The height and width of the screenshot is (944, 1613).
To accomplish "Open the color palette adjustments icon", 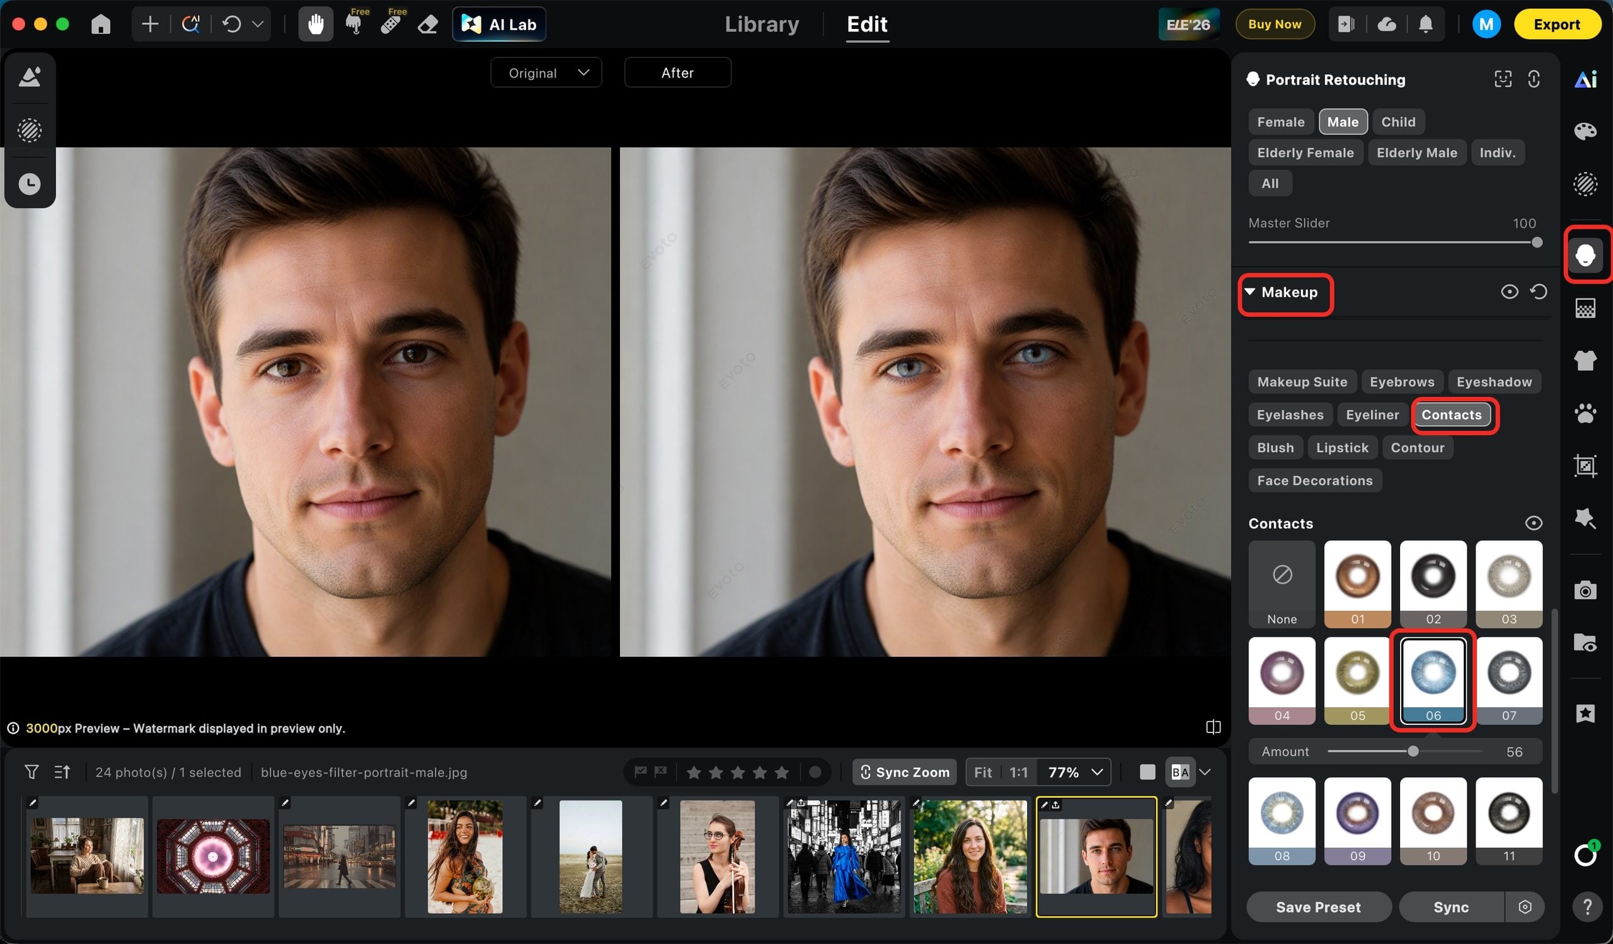I will click(1585, 131).
